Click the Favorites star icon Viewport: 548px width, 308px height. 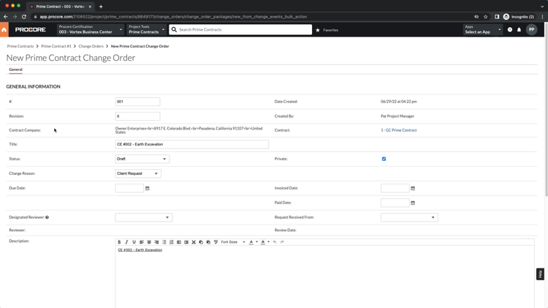318,30
